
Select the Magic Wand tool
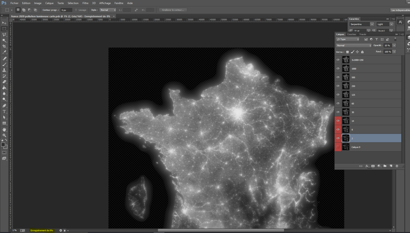click(x=4, y=40)
